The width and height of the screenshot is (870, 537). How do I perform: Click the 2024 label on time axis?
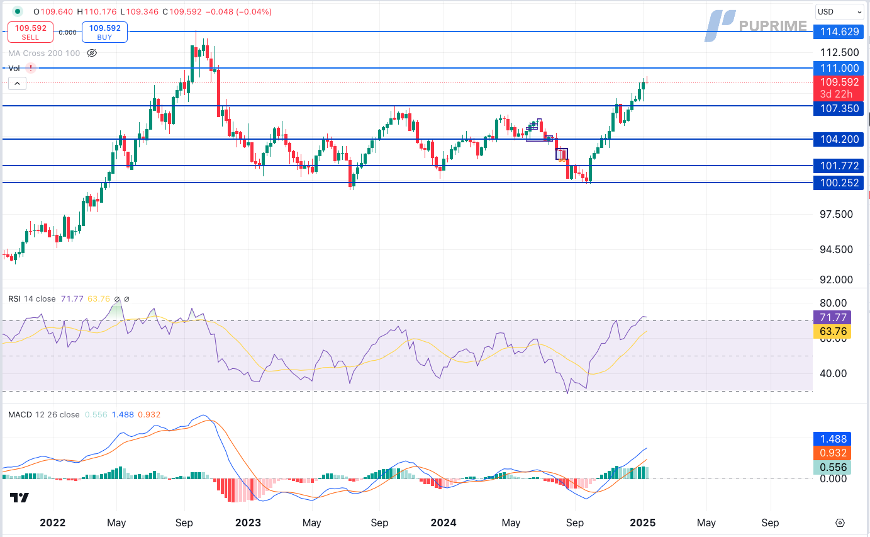click(x=443, y=523)
